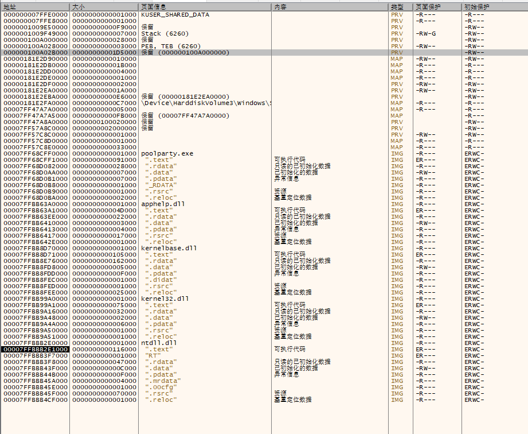
Task: Click the 类型 column header
Action: click(x=400, y=7)
